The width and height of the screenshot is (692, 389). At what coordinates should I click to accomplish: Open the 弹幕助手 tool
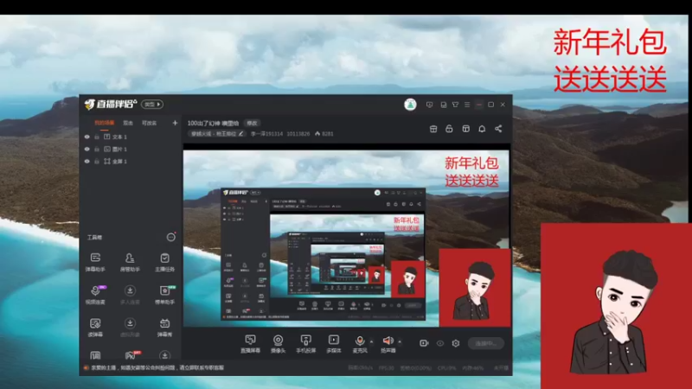click(x=95, y=262)
